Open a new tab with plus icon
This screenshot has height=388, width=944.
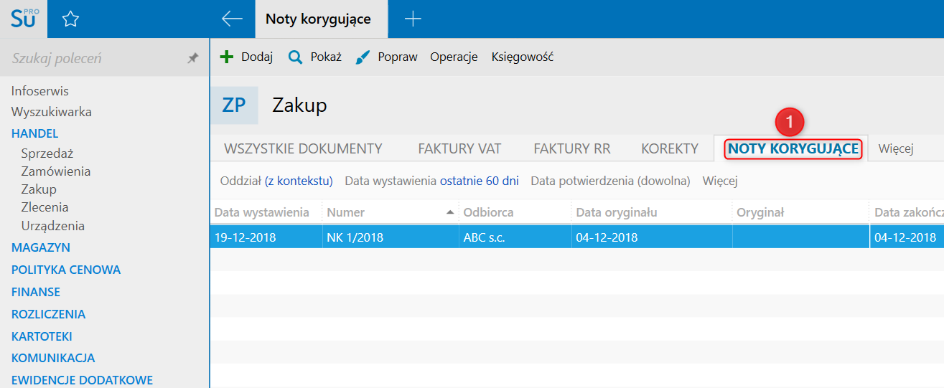pos(413,19)
